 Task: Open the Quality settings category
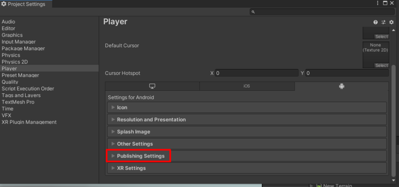(10, 82)
